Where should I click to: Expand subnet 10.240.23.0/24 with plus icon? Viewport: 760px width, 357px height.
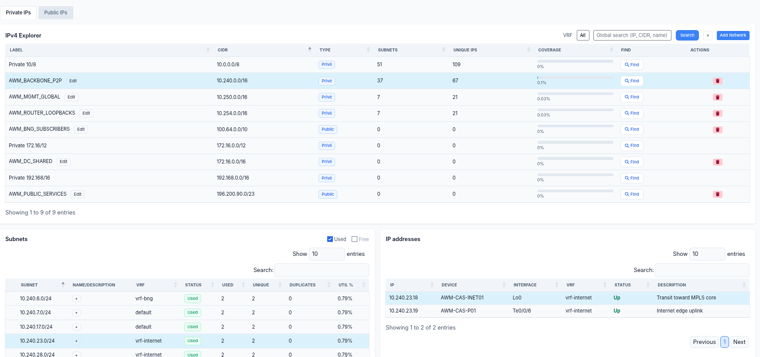(76, 341)
